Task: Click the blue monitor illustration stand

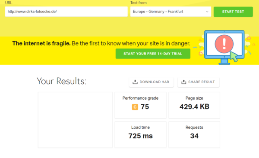Action: coord(224,62)
